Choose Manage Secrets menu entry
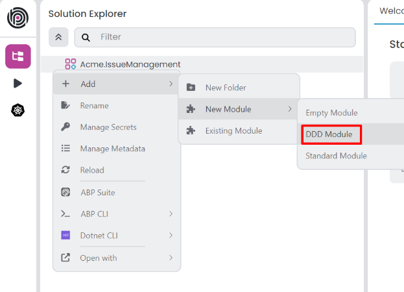This screenshot has width=404, height=292. 108,127
